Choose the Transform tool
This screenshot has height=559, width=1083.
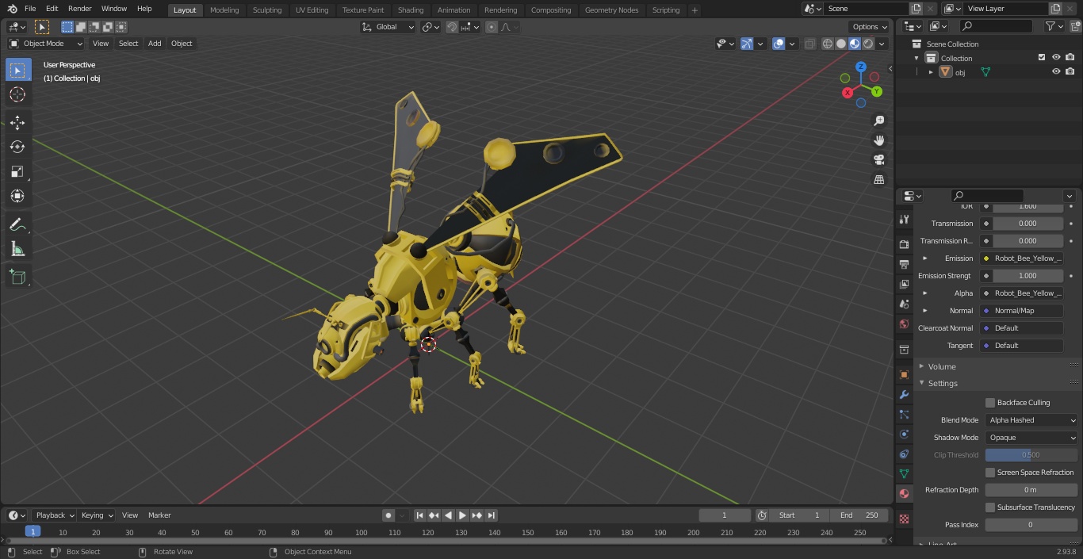click(x=17, y=196)
